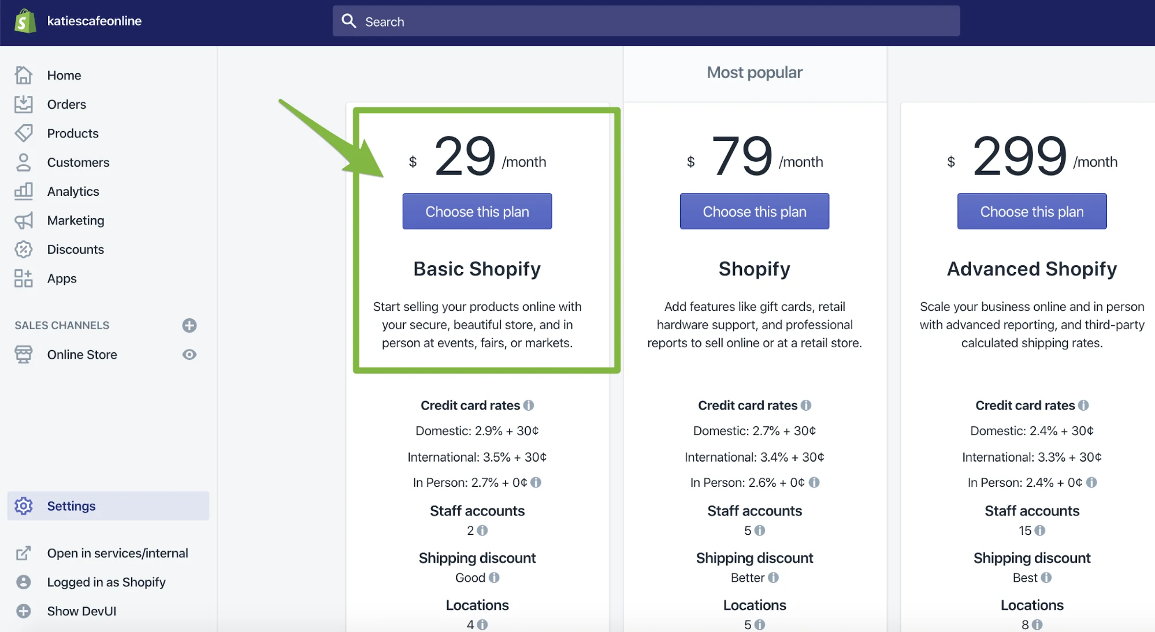Screen dimensions: 1155x632
Task: Click the Apps grid icon
Action: (x=24, y=278)
